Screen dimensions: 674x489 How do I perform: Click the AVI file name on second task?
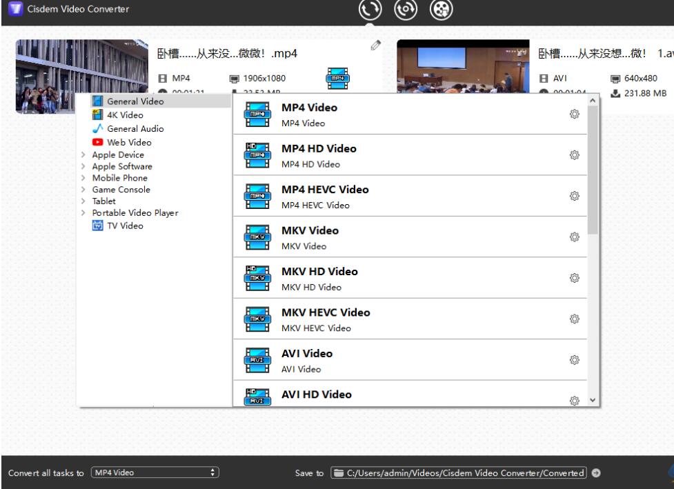pos(606,53)
